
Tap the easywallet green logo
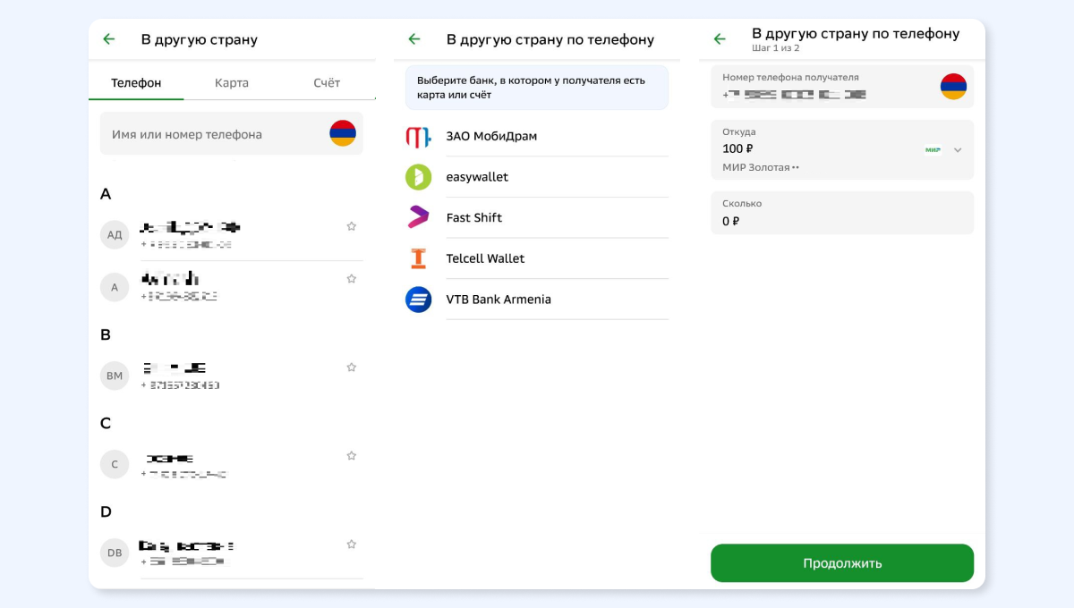click(418, 177)
